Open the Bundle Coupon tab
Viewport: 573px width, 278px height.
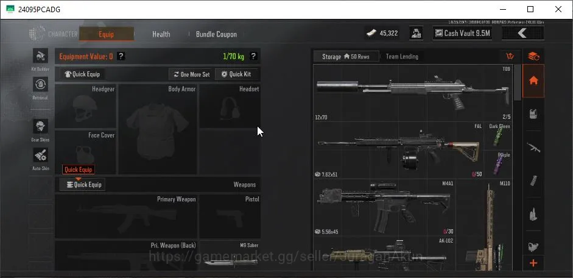pos(216,34)
